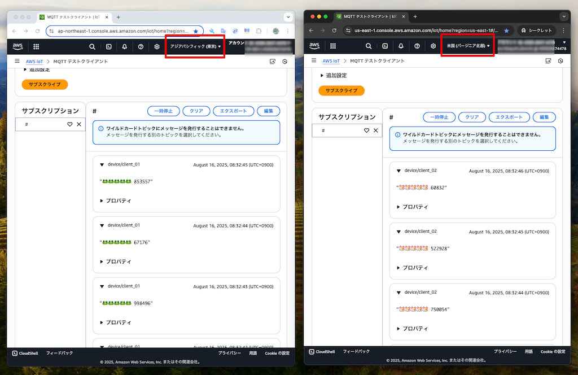Open CloudShell from Tokyo window footer
The image size is (578, 375).
tap(25, 353)
